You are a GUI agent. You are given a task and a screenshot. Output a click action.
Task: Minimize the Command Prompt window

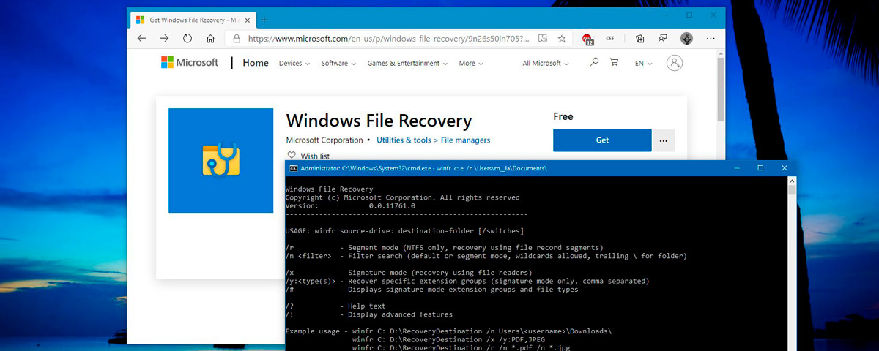click(737, 168)
